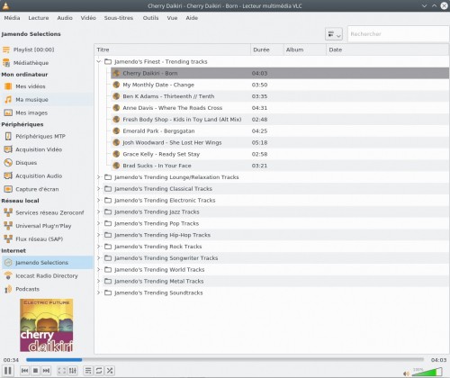Toggle loop repeat mode

tap(99, 371)
